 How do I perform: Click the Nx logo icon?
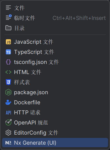point(8,143)
